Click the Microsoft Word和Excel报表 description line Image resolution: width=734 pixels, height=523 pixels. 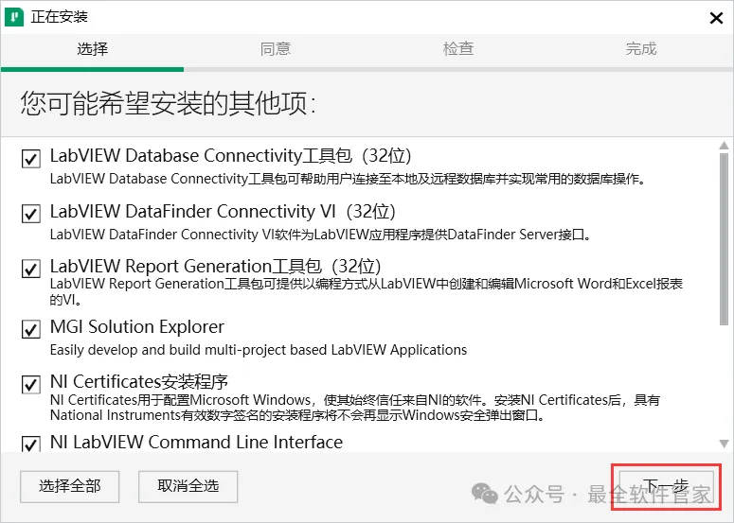pyautogui.click(x=367, y=291)
